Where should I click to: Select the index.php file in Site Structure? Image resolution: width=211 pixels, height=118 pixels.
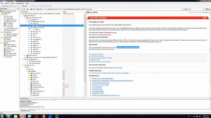point(35,89)
